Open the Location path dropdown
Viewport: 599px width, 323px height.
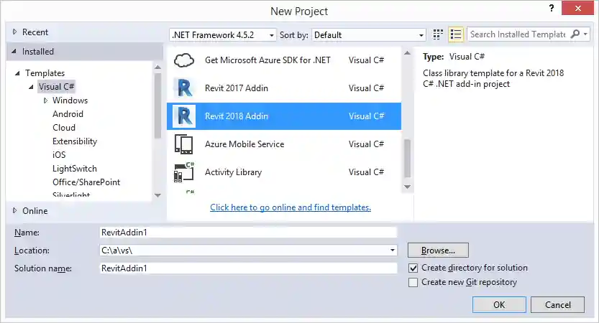393,251
